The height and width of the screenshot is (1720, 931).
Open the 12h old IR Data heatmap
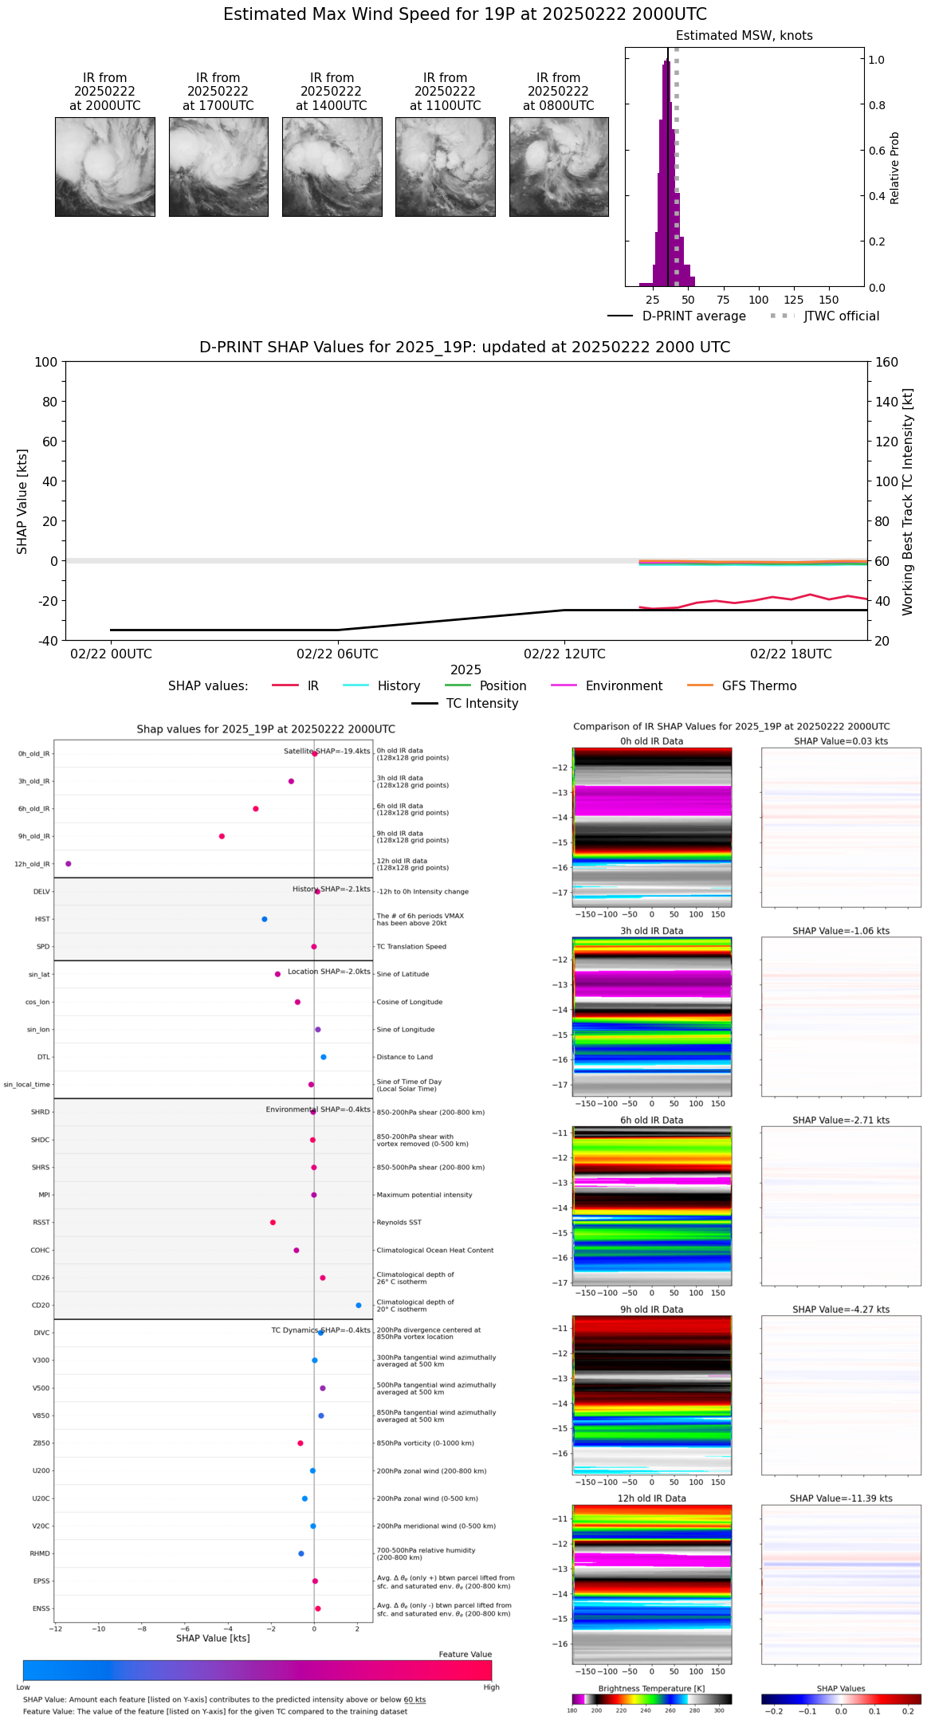651,1584
